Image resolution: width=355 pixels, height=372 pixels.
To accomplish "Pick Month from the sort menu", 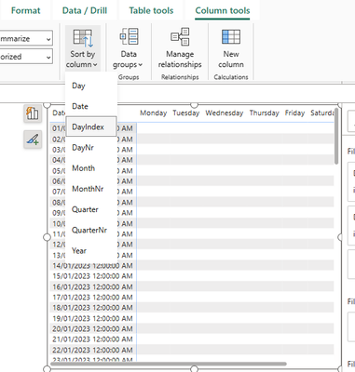I will pyautogui.click(x=91, y=168).
